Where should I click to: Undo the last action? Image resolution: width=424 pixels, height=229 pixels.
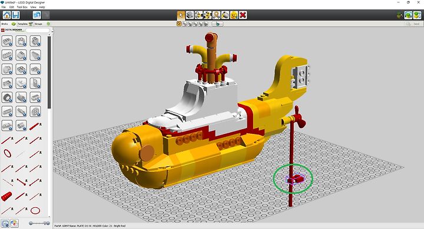[37, 15]
